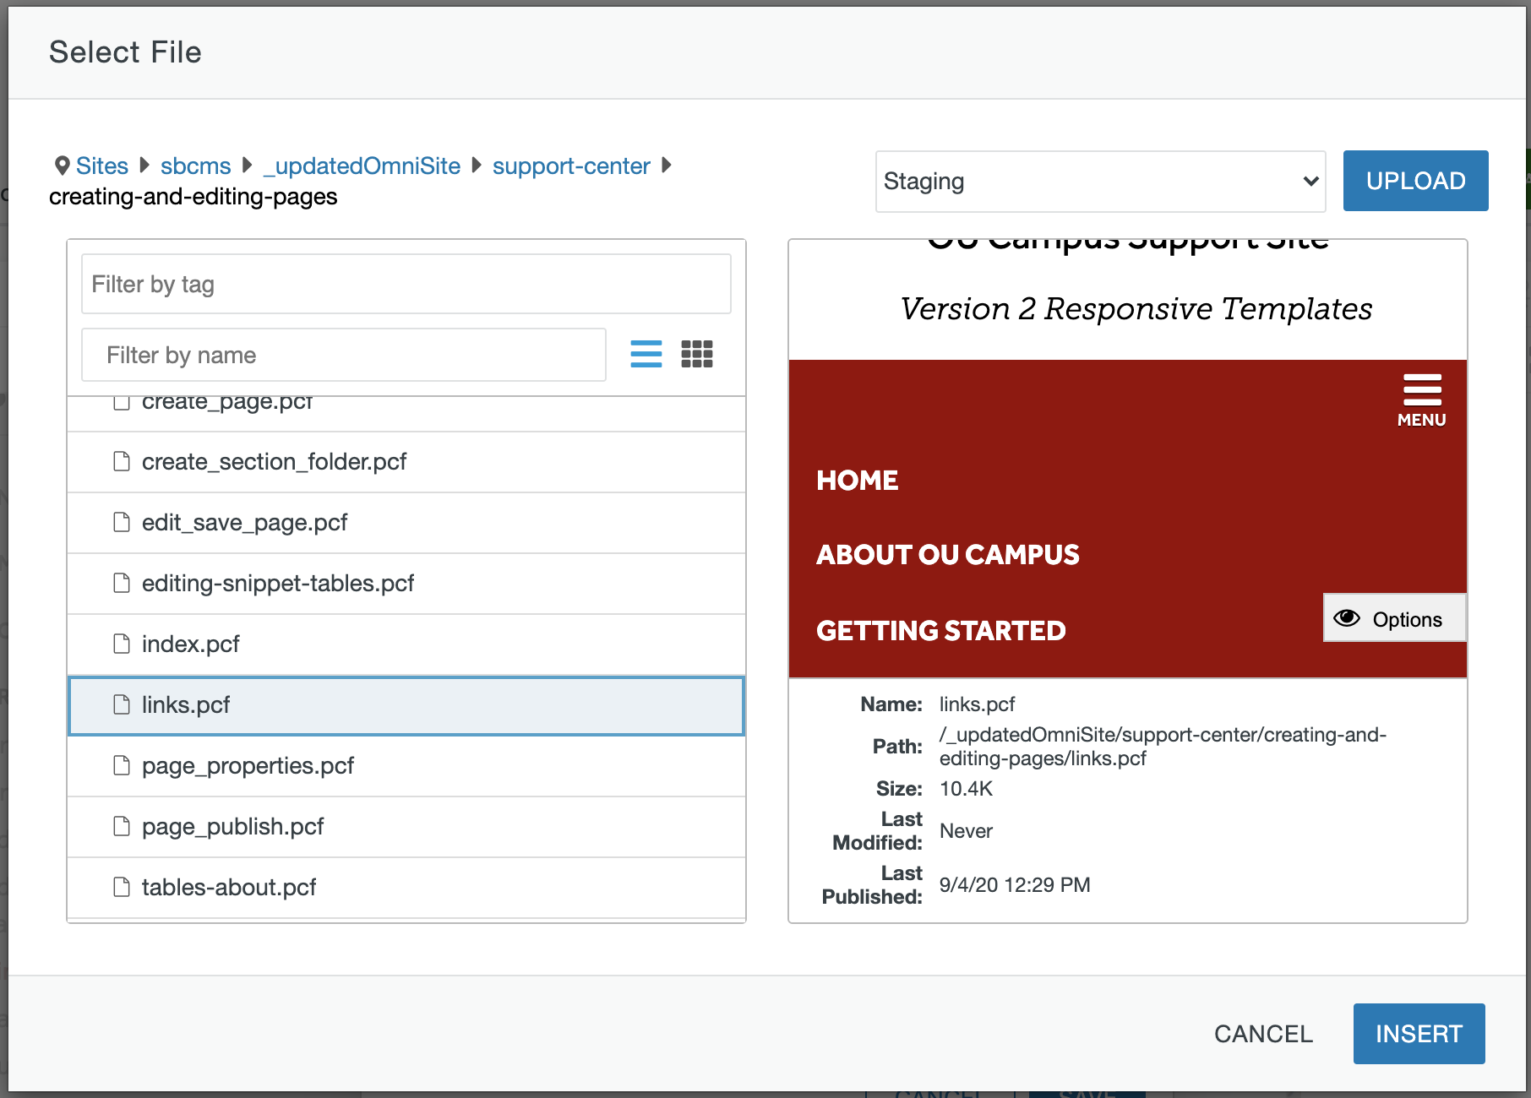Switch to grid thumbnail view icon
This screenshot has width=1531, height=1098.
click(x=697, y=354)
